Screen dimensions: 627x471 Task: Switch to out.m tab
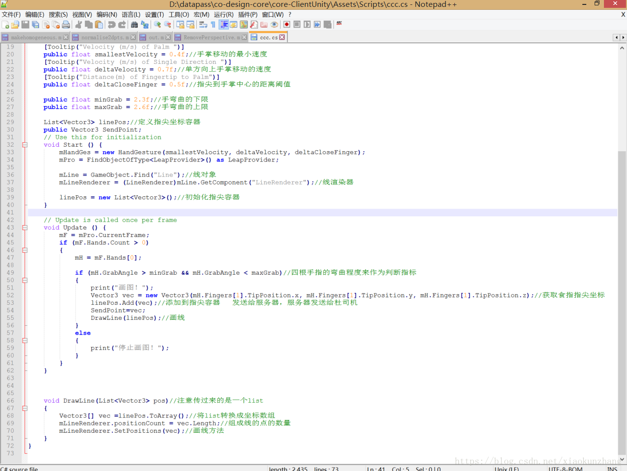156,37
